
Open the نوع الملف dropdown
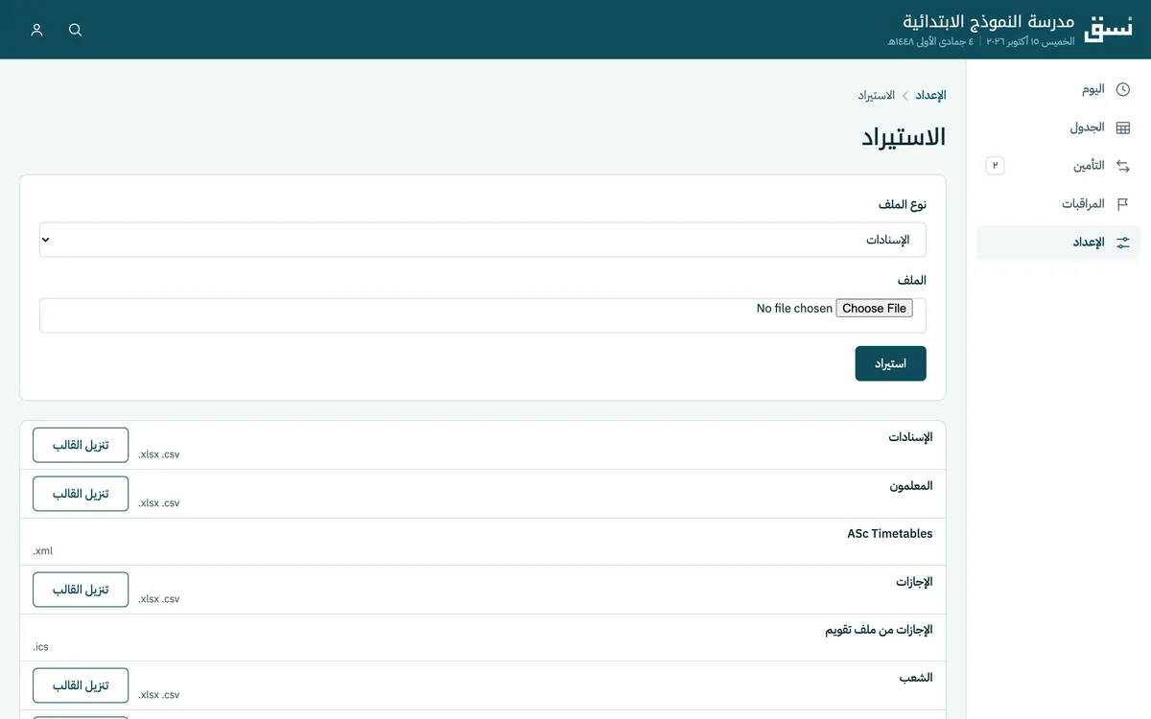coord(482,240)
